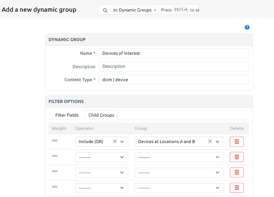Open the Group dropdown in the third row
274x197 pixels.
(217, 172)
